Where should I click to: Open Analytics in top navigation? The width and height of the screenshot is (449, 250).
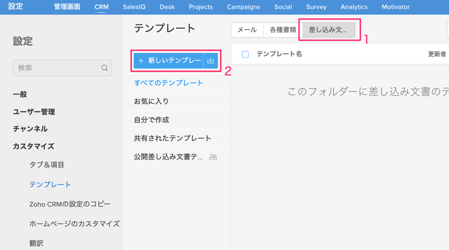click(354, 7)
